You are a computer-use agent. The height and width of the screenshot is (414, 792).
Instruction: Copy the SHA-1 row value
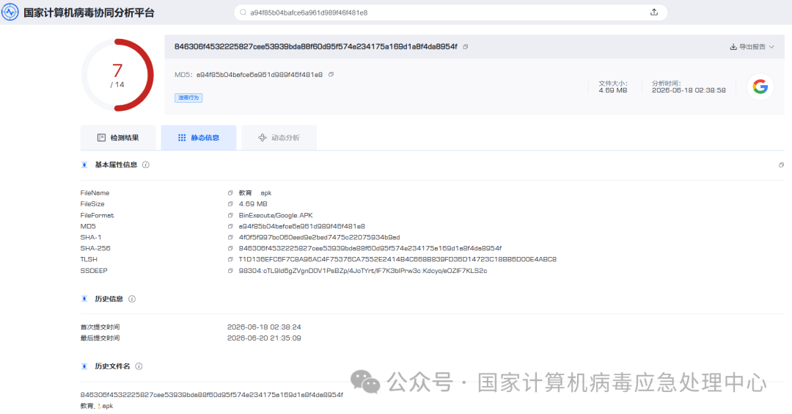pos(230,237)
